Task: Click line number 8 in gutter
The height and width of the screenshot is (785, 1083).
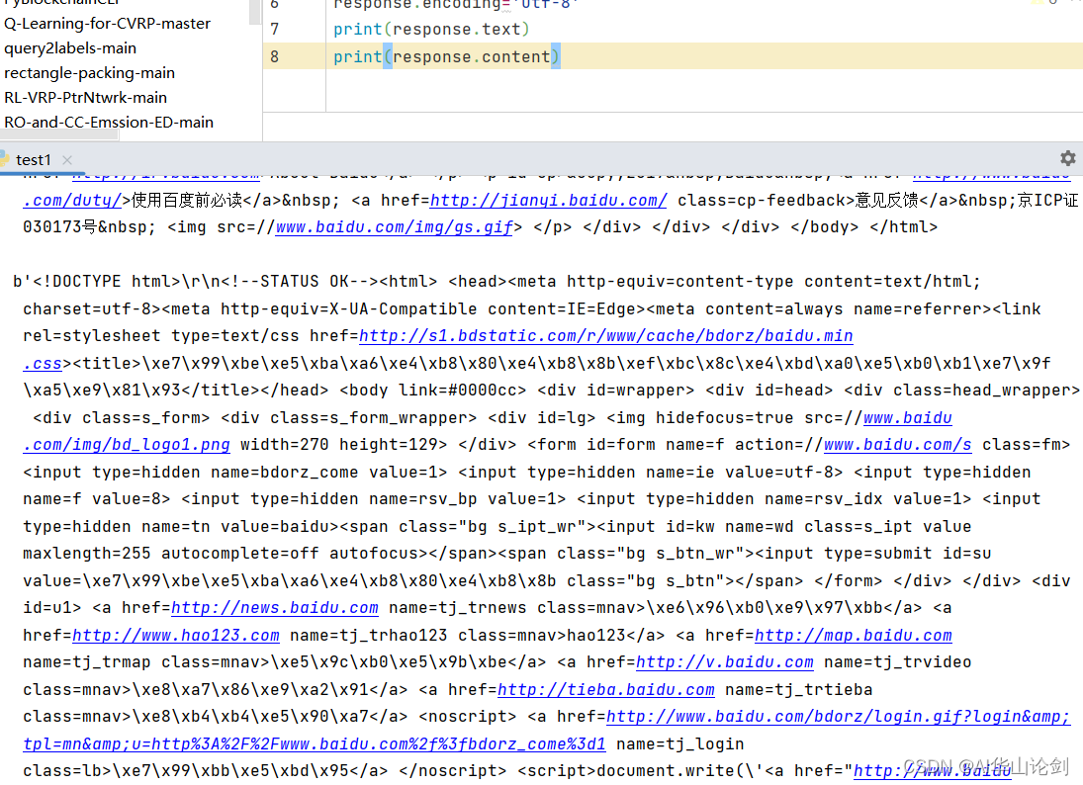Action: pyautogui.click(x=275, y=56)
